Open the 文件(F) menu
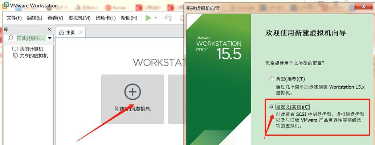Screen dimensions: 375x145 (x=14, y=18)
